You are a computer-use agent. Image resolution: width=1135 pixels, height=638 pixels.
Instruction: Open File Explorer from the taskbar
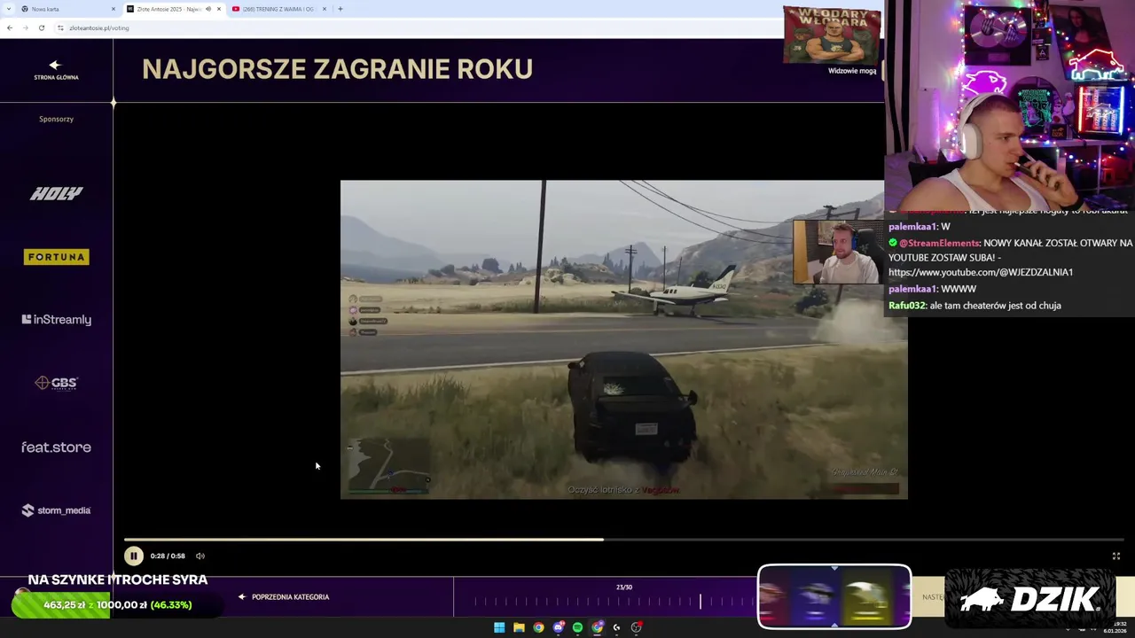pos(519,627)
